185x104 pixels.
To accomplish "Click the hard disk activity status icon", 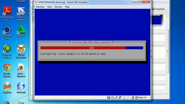I will pyautogui.click(x=109, y=97).
